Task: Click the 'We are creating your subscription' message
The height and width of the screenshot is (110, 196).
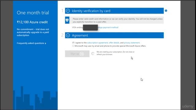Action: click(x=115, y=53)
